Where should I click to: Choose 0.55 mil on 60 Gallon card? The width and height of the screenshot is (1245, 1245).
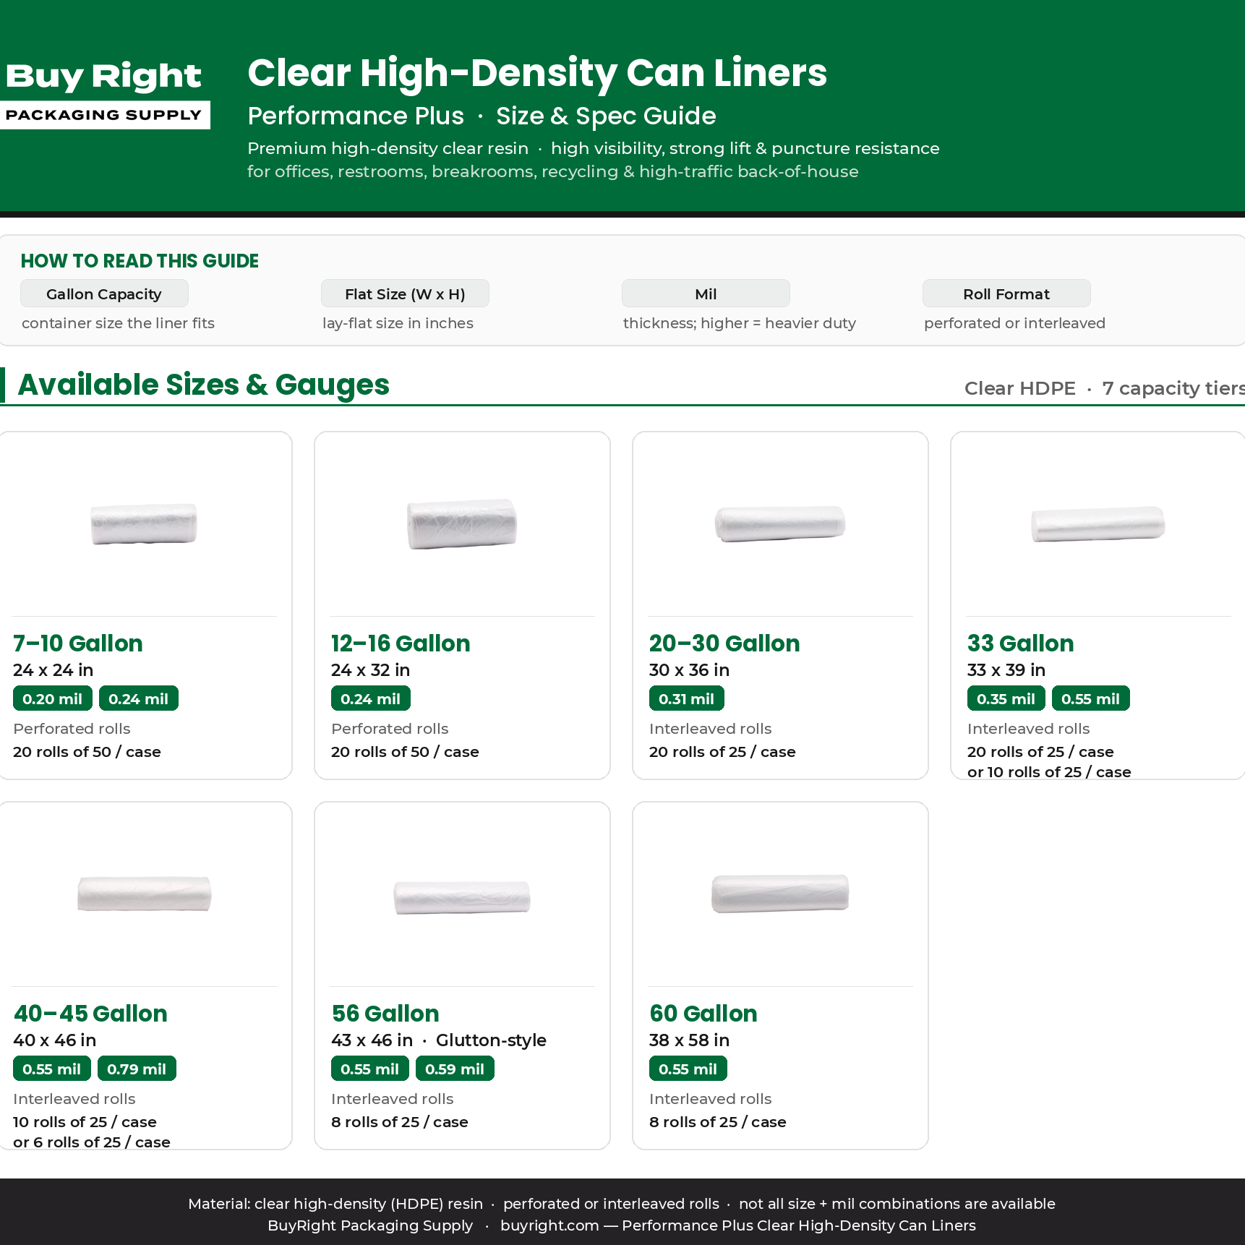pyautogui.click(x=688, y=1069)
